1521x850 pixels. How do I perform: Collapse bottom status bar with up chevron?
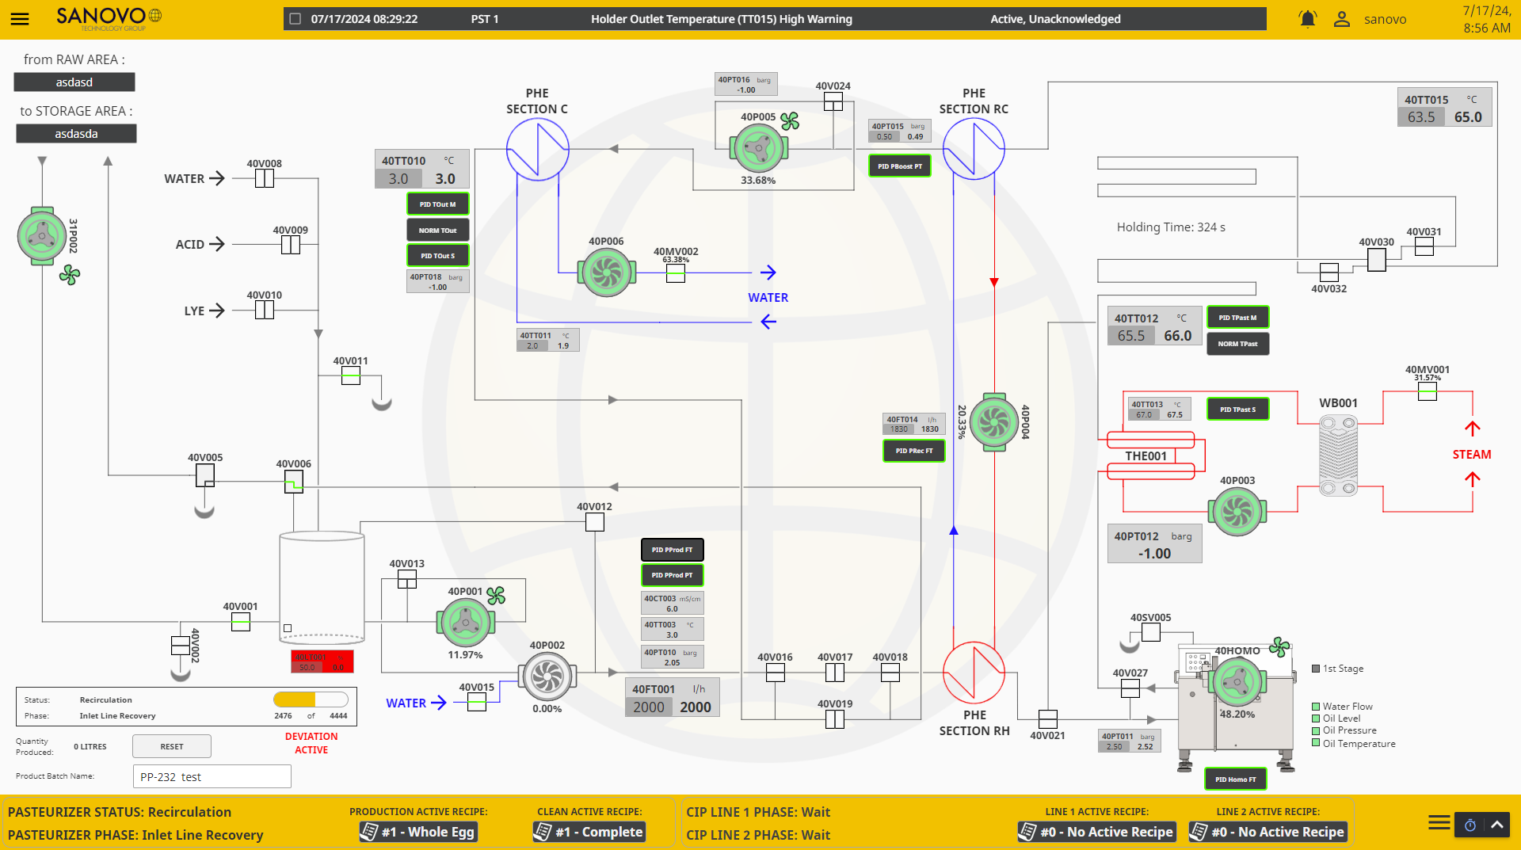coord(1496,825)
